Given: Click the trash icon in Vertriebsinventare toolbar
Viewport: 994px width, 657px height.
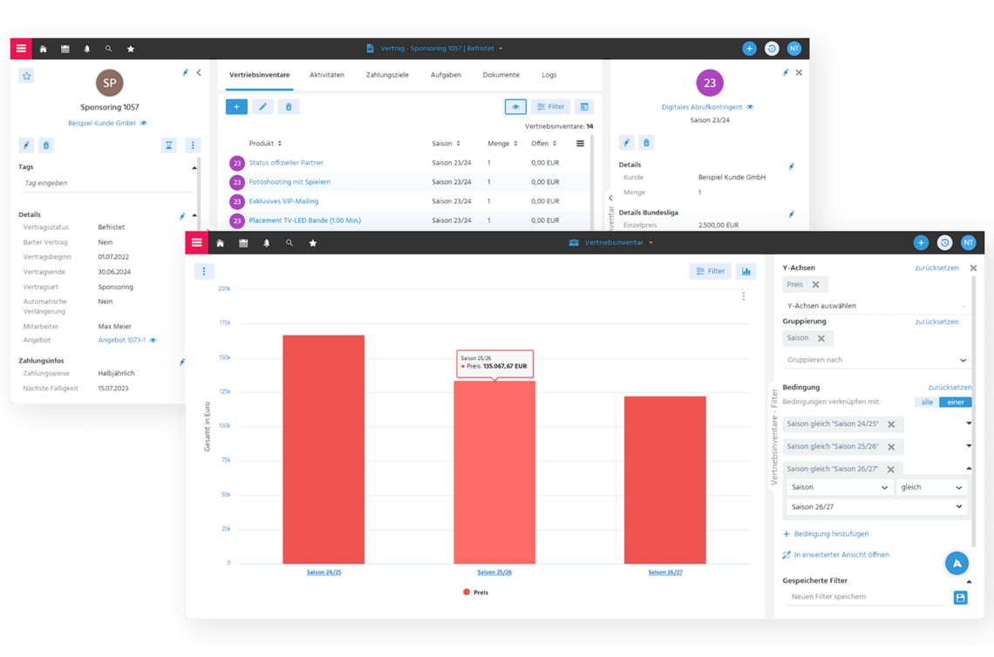Looking at the screenshot, I should [x=288, y=106].
